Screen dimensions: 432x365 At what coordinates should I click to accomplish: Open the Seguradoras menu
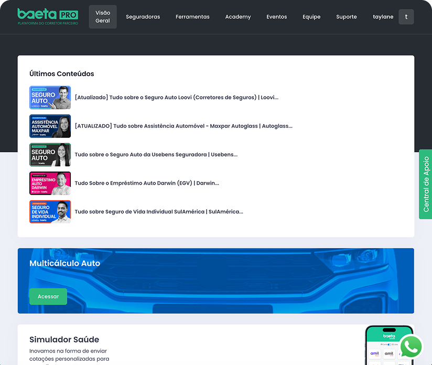point(143,17)
